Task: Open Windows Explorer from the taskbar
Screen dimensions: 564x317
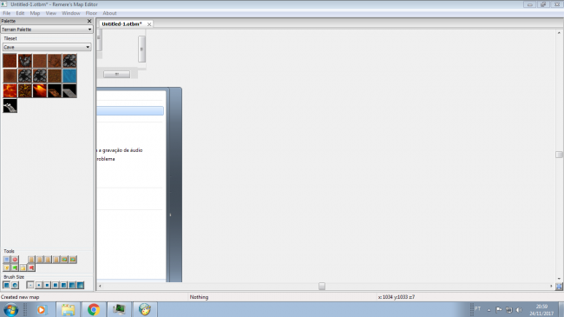Action: coord(68,310)
